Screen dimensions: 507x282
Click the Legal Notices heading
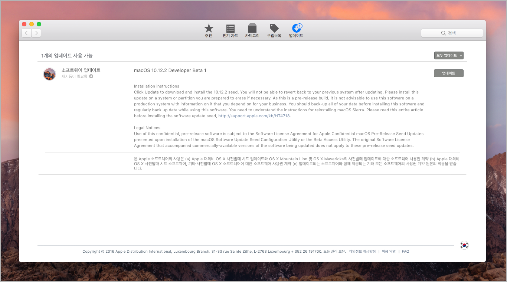pyautogui.click(x=147, y=128)
